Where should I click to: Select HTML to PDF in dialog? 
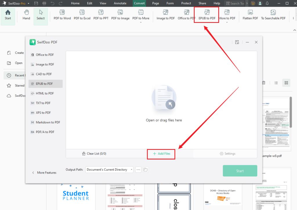coord(46,93)
